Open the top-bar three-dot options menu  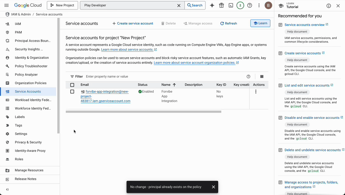[x=259, y=5]
